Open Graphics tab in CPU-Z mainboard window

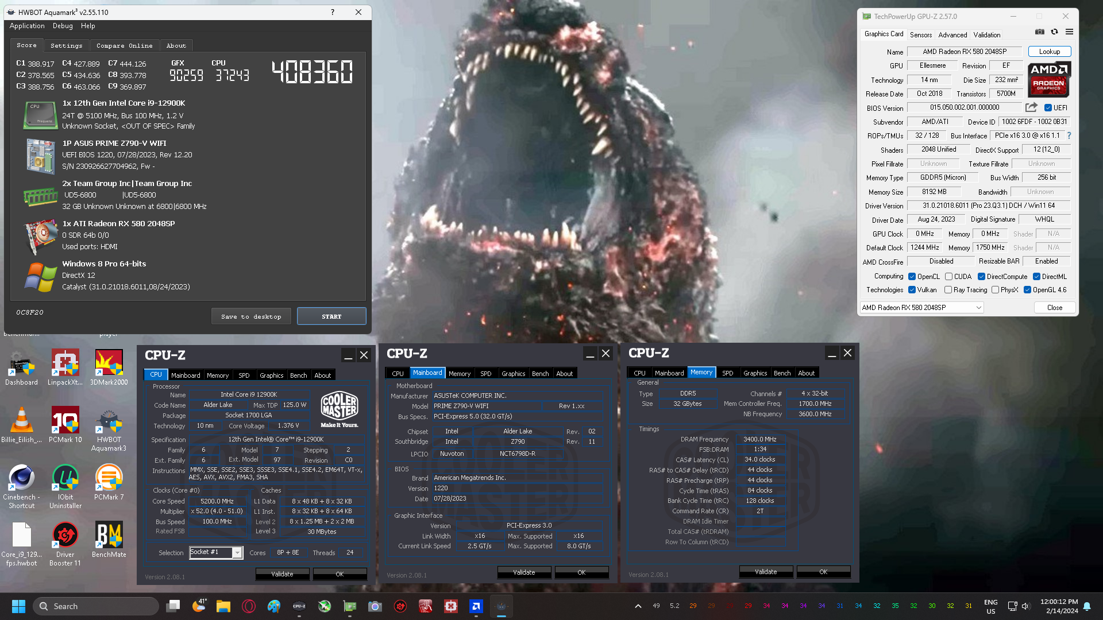coord(513,374)
